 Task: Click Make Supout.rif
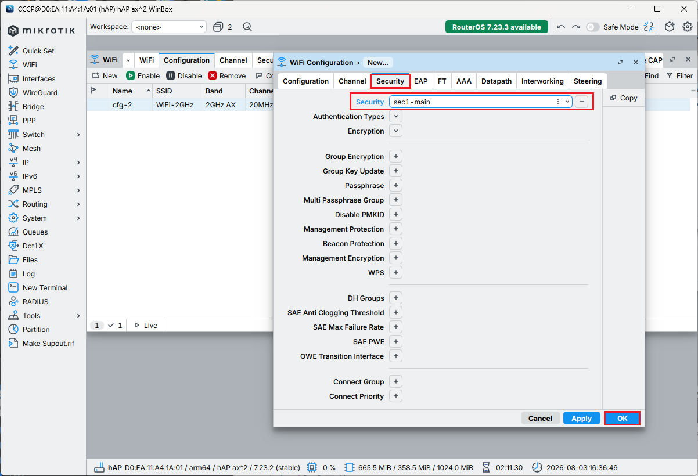click(48, 343)
